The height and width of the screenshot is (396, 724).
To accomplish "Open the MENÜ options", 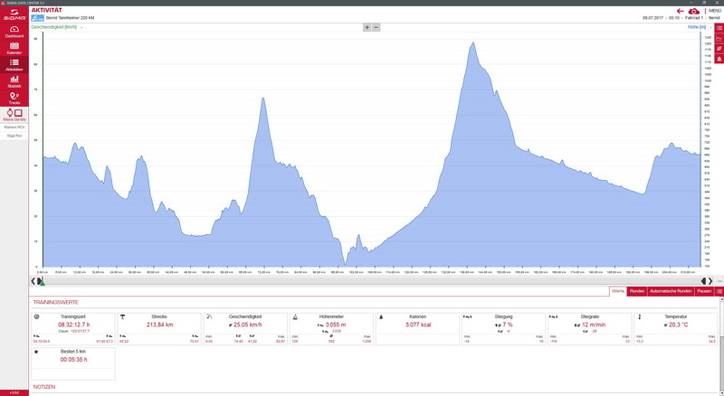I will (x=712, y=11).
